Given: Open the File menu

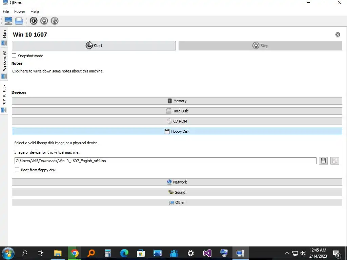Looking at the screenshot, I should pos(6,12).
